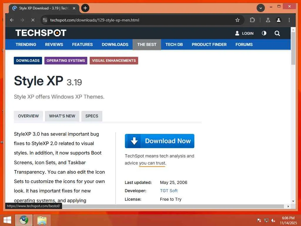
Task: Click the network tray icon
Action: coord(266,220)
